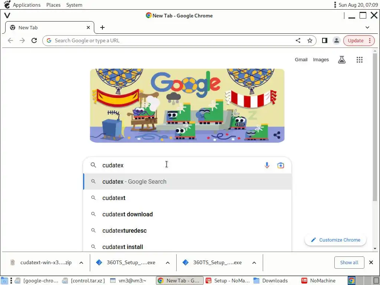Open Search Labs flask icon

[x=342, y=60]
